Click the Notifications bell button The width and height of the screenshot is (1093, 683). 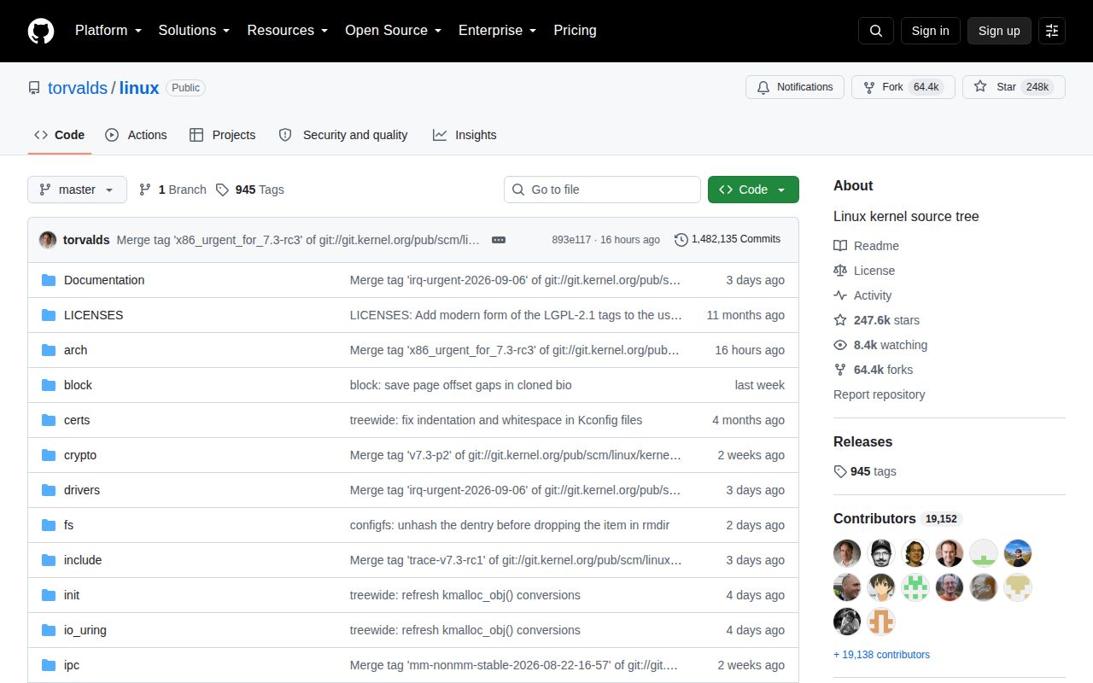click(795, 87)
